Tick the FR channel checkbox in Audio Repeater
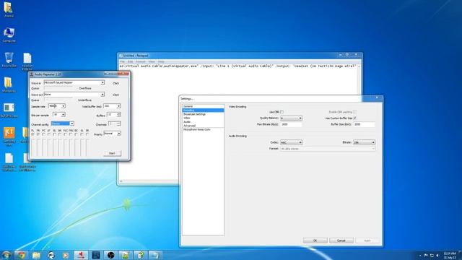462x260 pixels. 38,134
